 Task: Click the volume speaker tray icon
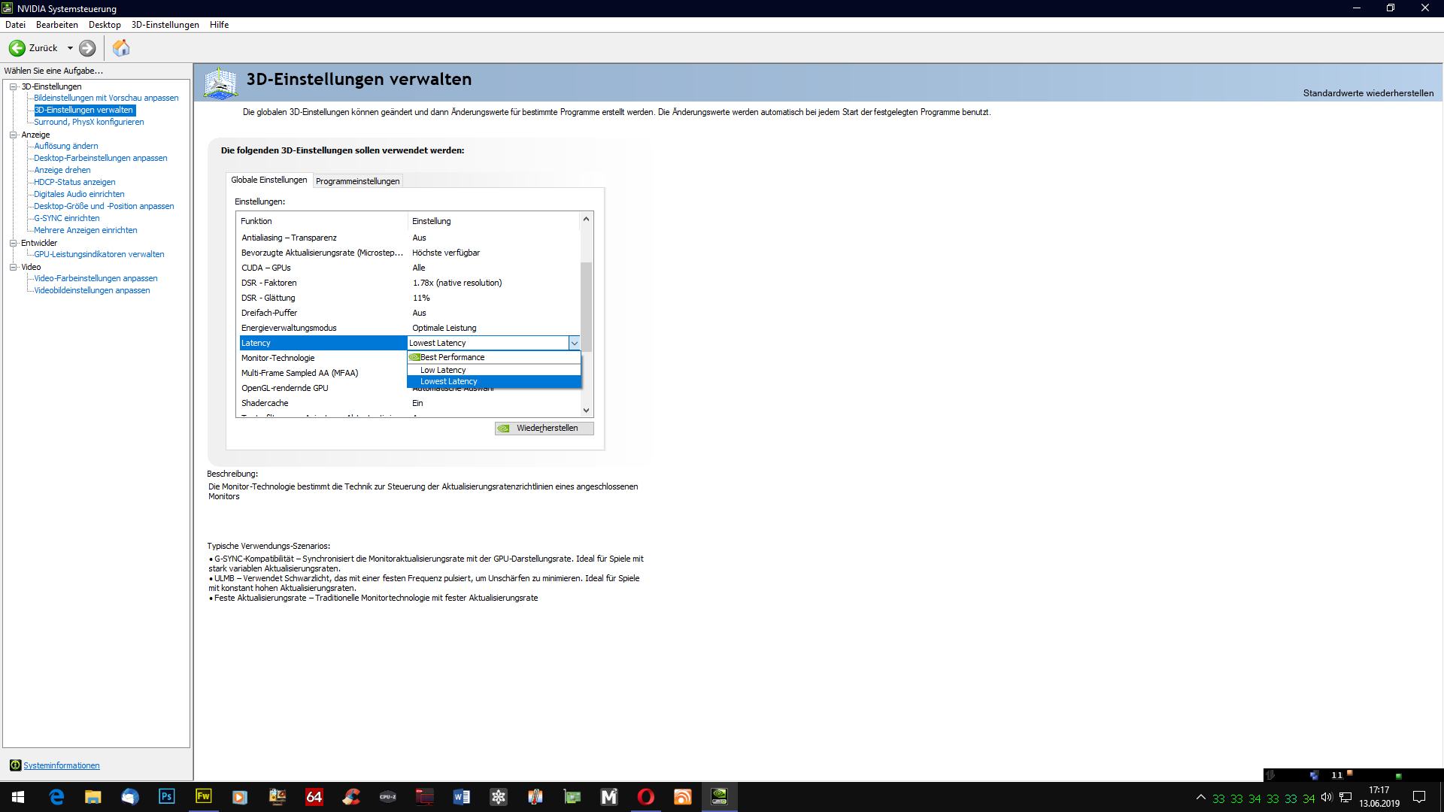1327,797
